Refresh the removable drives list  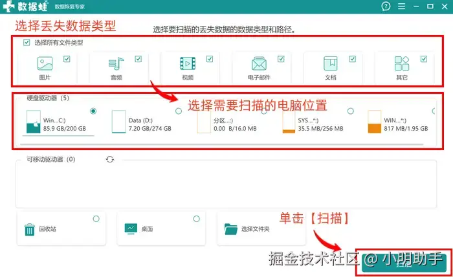click(110, 159)
